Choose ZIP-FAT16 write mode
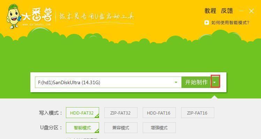Screen dimensions: 261x139 (x=197, y=113)
